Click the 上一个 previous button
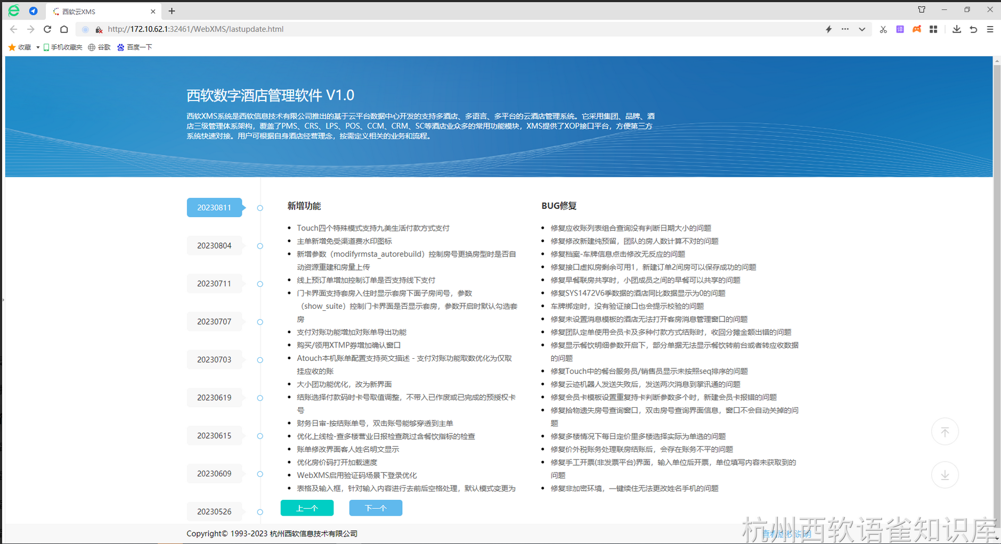Image resolution: width=1001 pixels, height=544 pixels. tap(307, 508)
